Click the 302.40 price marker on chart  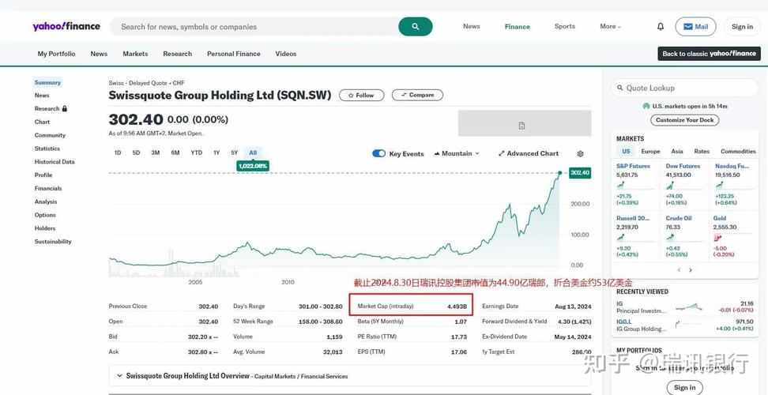point(580,173)
